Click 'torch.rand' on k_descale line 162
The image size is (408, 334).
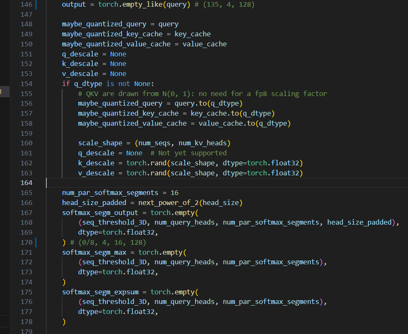(x=146, y=163)
